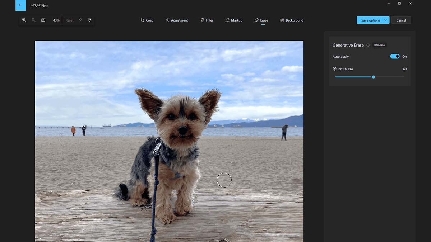Screen dimensions: 431x242
Task: Switch to the Filter tab
Action: tap(207, 20)
